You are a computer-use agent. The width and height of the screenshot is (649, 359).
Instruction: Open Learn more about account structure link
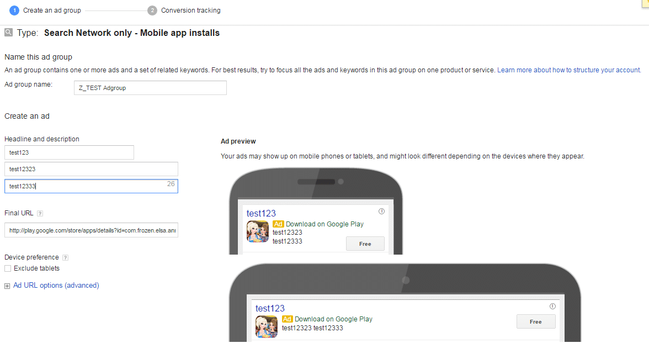tap(568, 70)
